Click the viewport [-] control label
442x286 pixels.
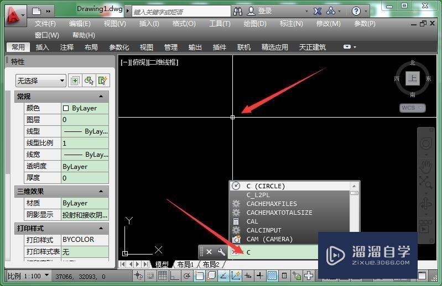click(x=124, y=62)
